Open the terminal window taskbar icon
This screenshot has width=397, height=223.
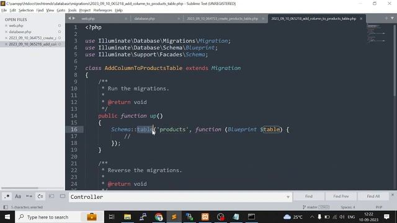point(251,217)
